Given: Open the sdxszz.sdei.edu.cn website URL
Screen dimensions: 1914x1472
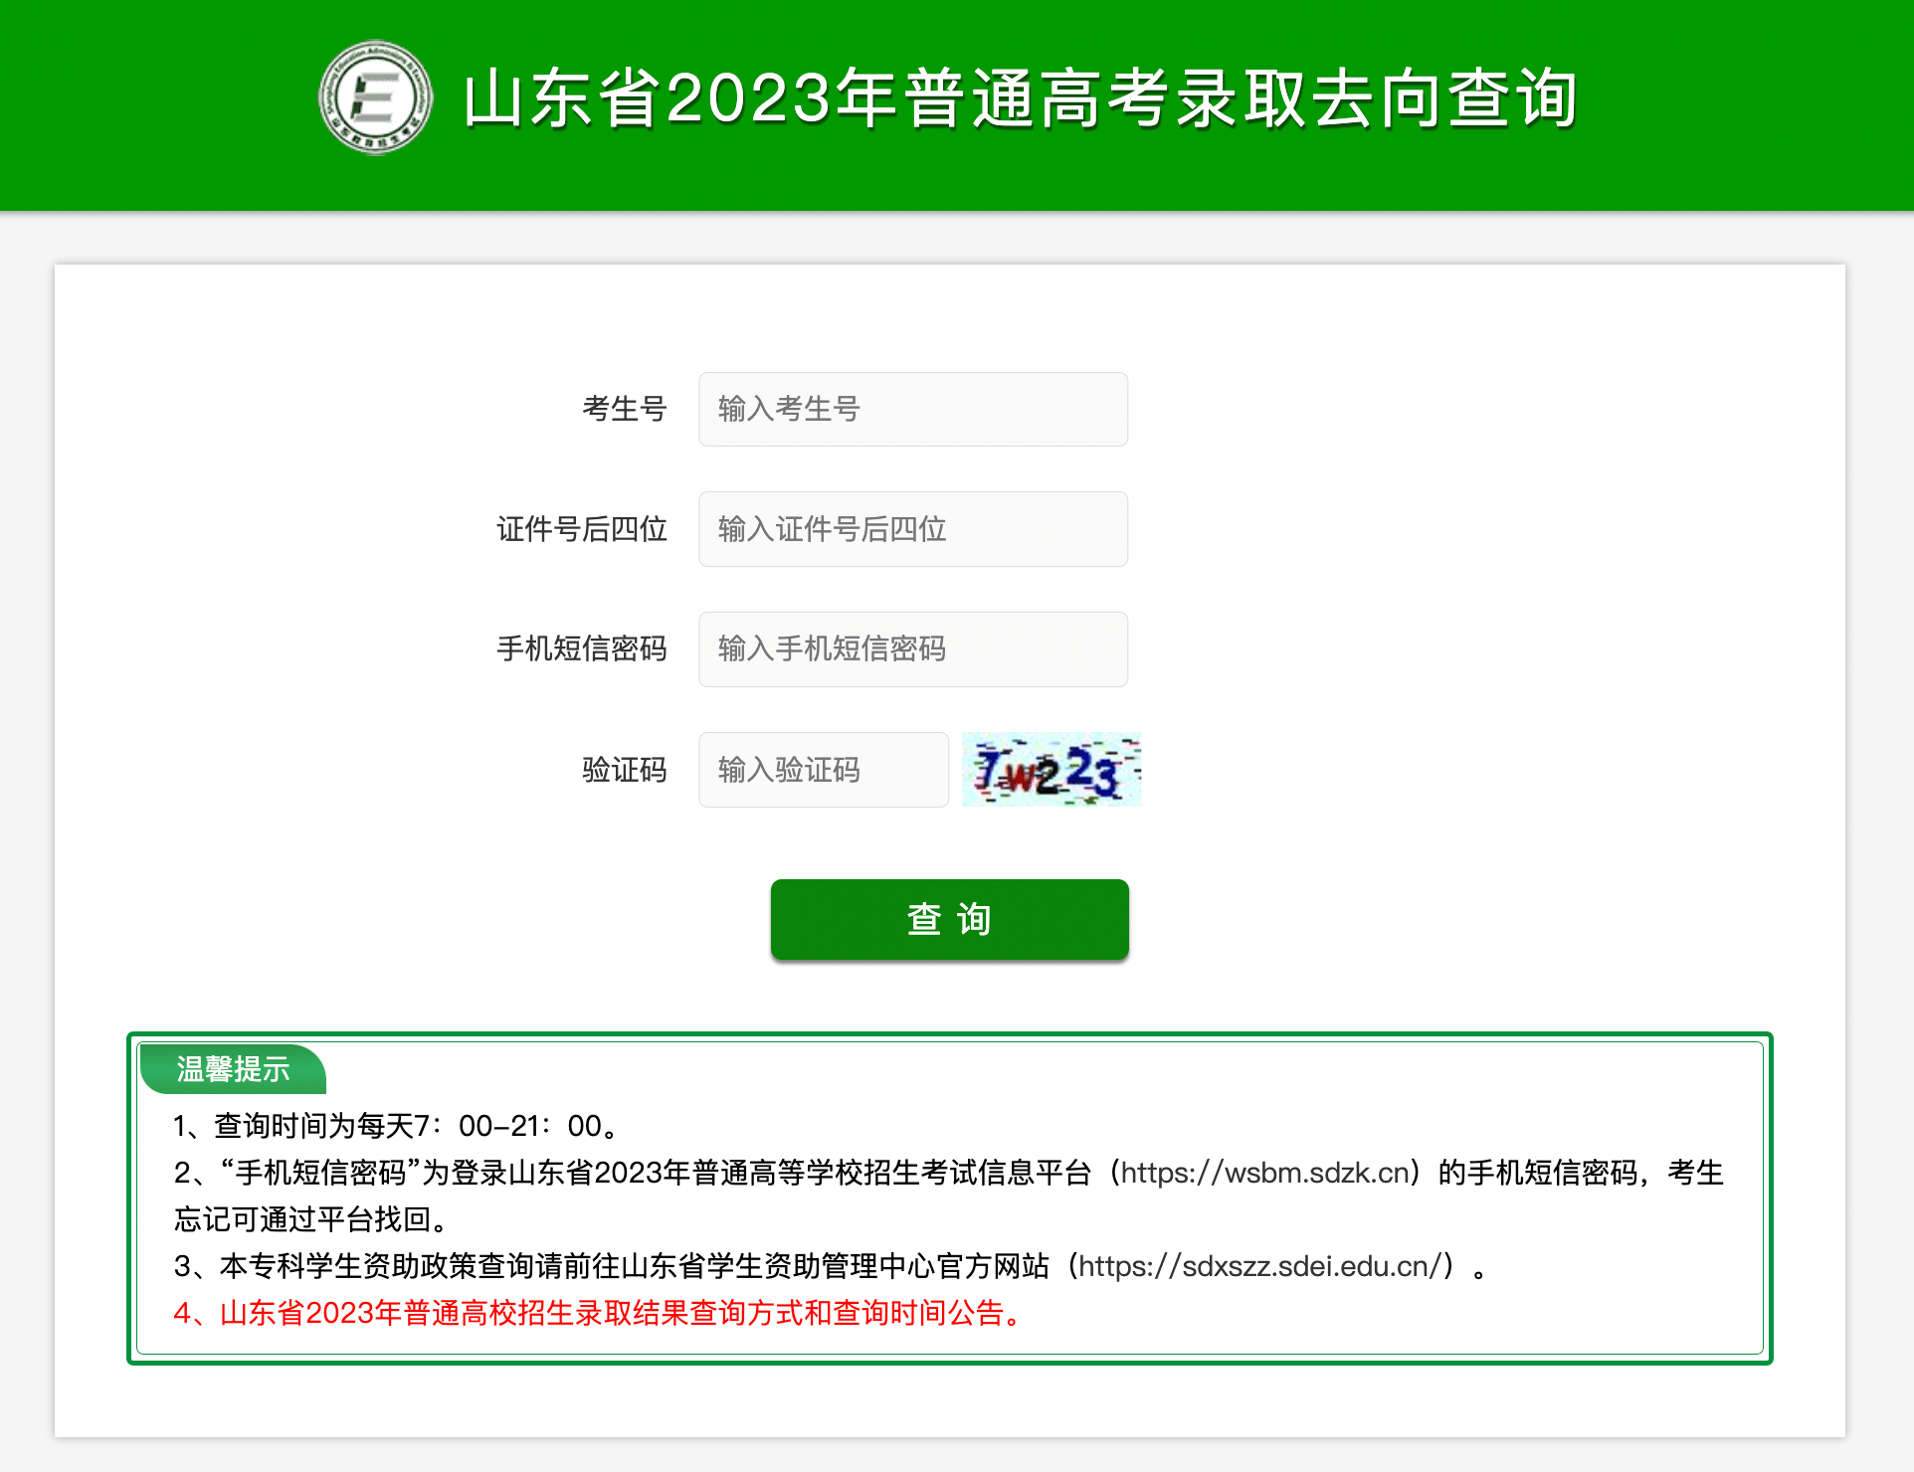Looking at the screenshot, I should click(x=1259, y=1266).
